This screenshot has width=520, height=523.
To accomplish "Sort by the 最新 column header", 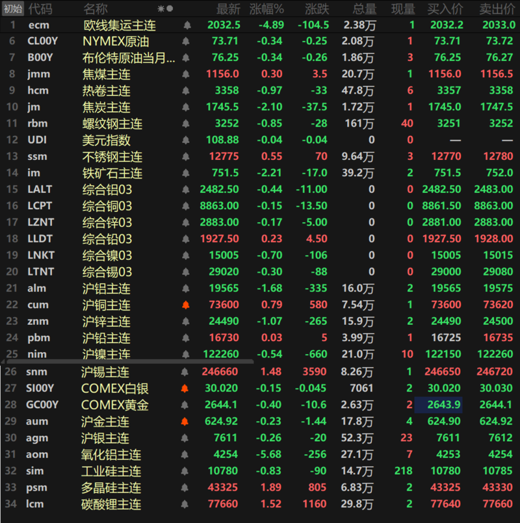I will tap(228, 9).
